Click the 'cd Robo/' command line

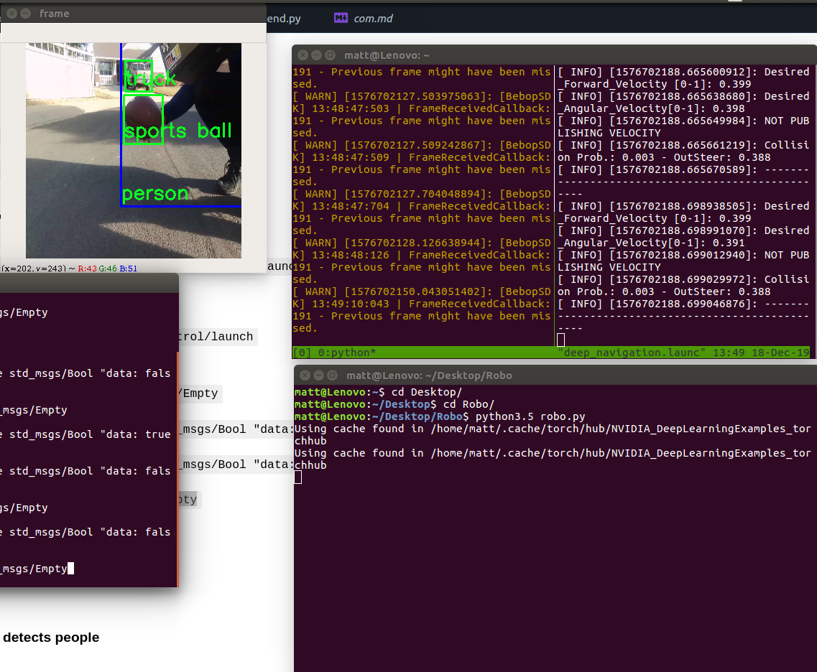[x=468, y=404]
